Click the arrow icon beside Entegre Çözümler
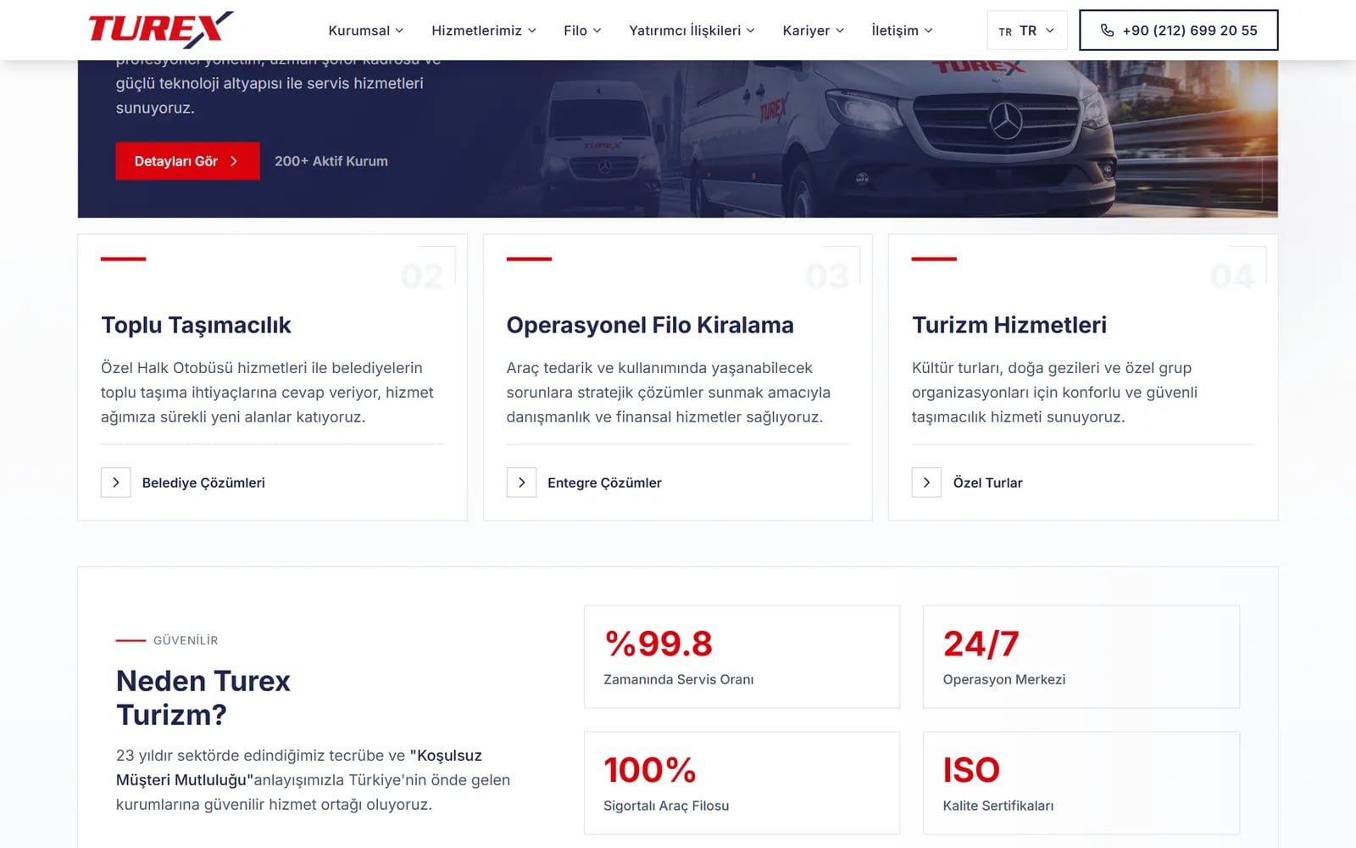This screenshot has width=1356, height=848. coord(521,483)
